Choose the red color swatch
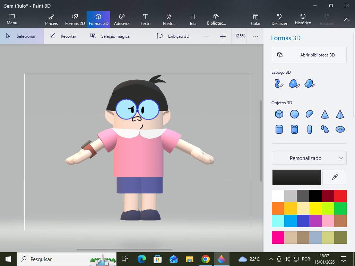 [340, 196]
